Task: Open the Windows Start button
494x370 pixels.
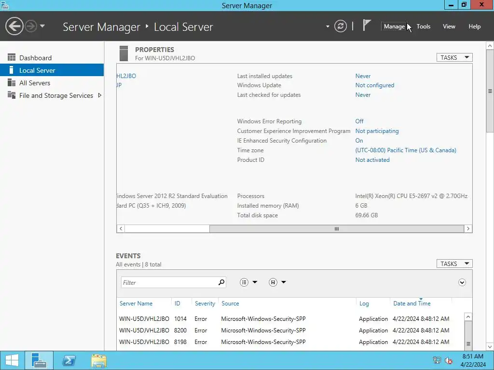Action: click(x=12, y=360)
